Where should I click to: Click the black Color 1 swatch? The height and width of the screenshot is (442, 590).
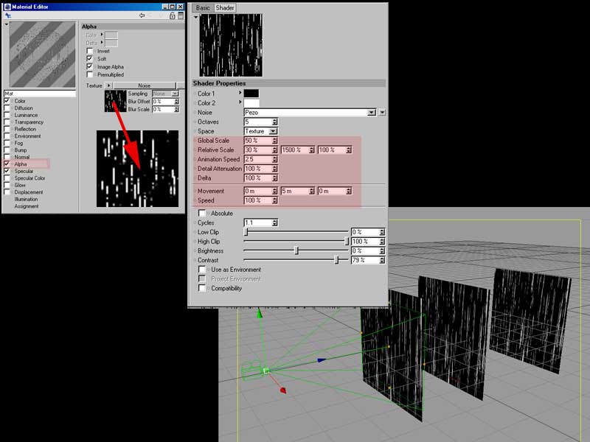pyautogui.click(x=251, y=94)
